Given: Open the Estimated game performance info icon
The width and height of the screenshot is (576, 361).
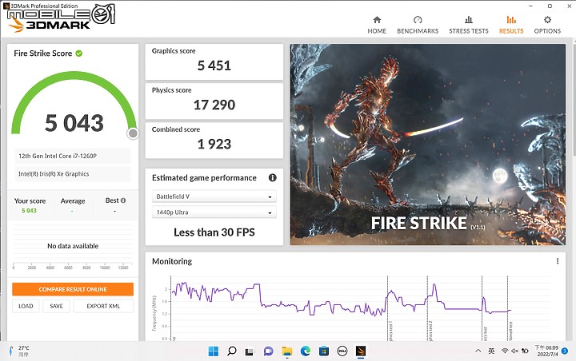Looking at the screenshot, I should click(x=272, y=177).
